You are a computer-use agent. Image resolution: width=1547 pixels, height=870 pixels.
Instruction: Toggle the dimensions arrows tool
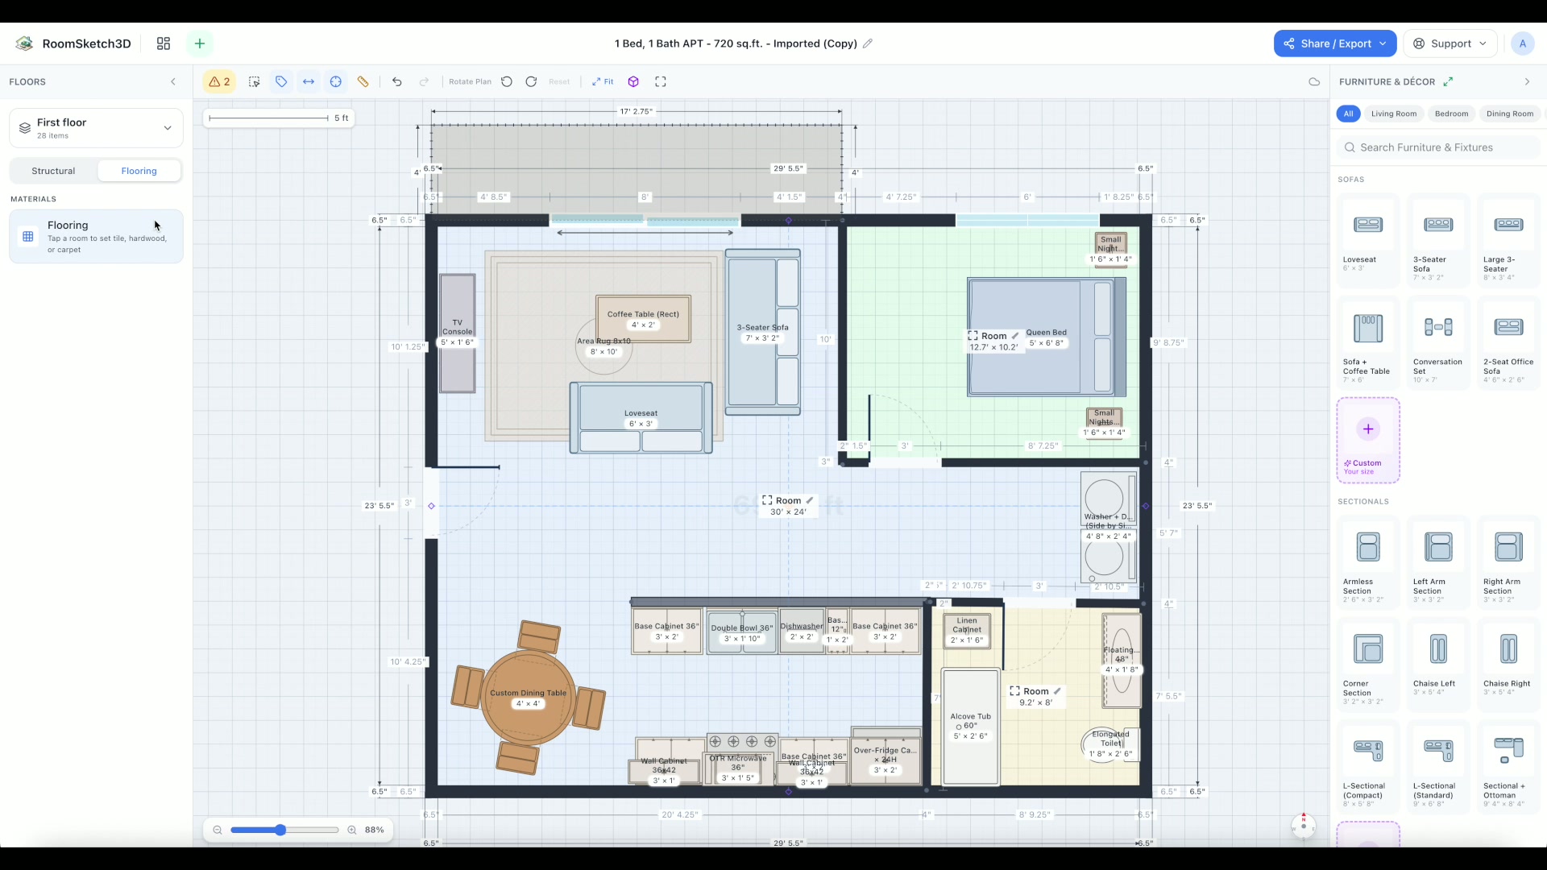point(309,81)
